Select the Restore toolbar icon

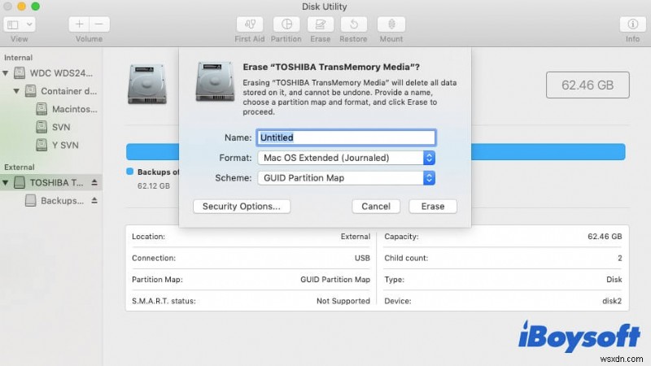[x=353, y=24]
